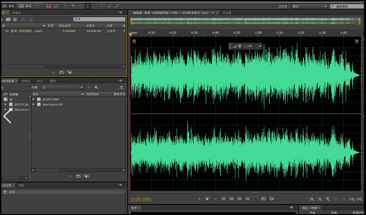Open the 标记 markers tab

click(x=40, y=81)
